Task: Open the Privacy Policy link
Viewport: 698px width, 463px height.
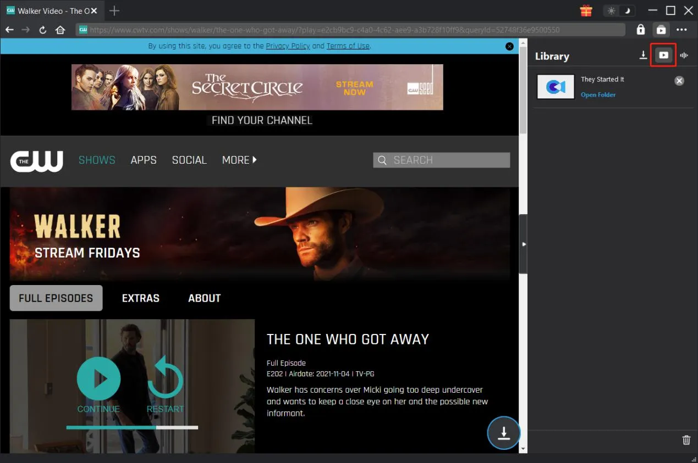Action: [x=288, y=46]
